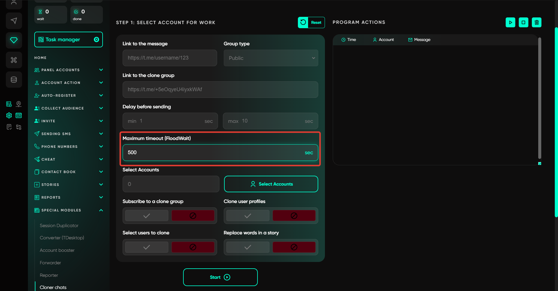Open the Group type dropdown
This screenshot has width=558, height=291.
click(x=271, y=58)
